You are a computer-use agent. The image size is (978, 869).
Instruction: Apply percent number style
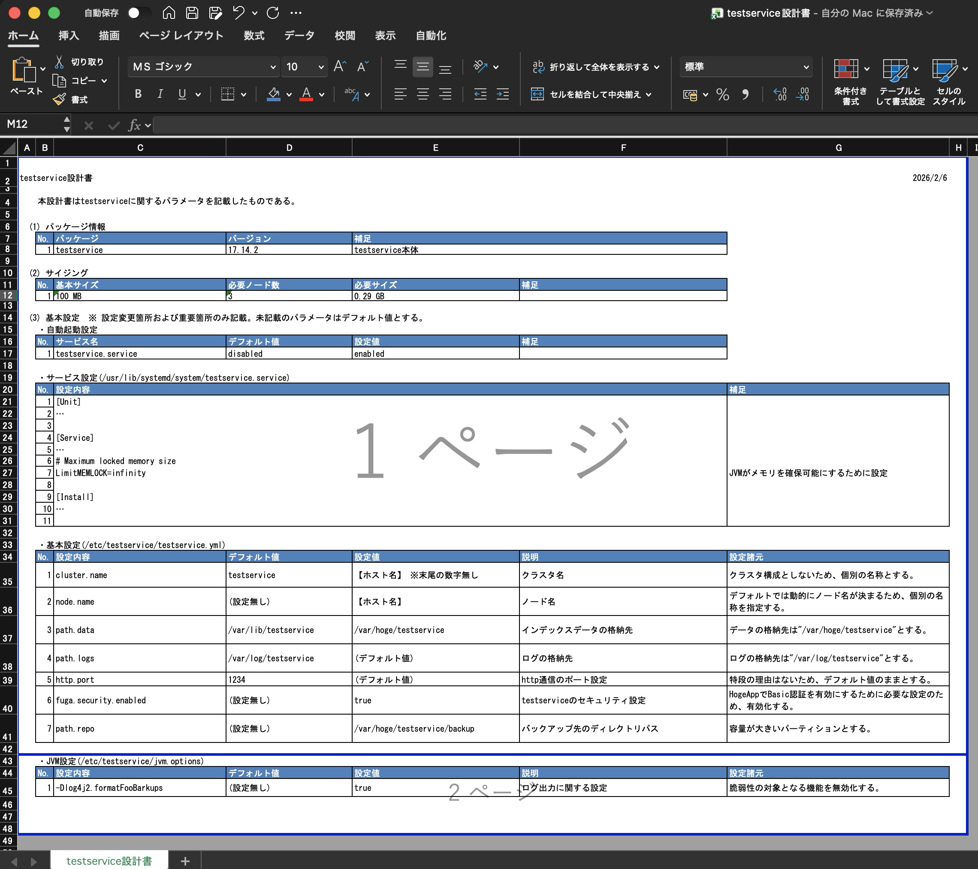click(x=723, y=94)
